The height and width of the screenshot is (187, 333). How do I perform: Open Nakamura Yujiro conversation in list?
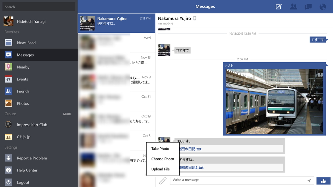tap(117, 23)
